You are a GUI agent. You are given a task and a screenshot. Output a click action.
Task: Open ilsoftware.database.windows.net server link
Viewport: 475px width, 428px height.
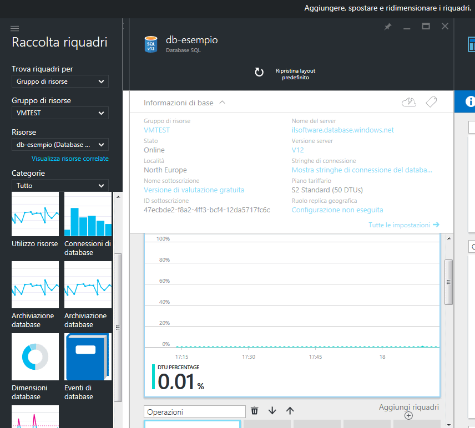342,130
